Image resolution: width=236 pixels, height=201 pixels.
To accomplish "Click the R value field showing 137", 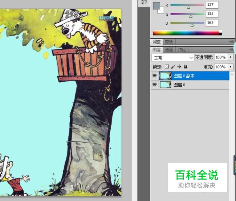I will point(212,5).
